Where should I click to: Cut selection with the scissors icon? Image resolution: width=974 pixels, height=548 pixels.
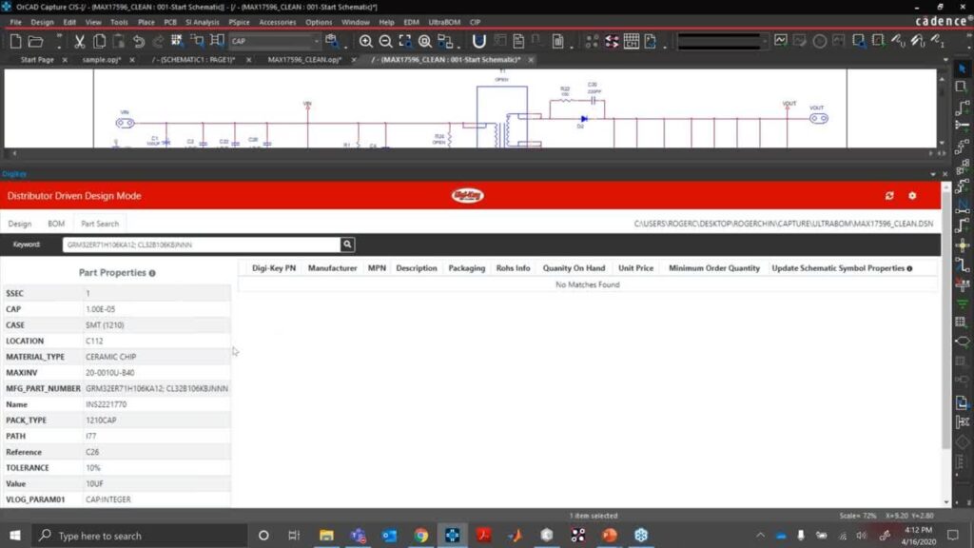pyautogui.click(x=80, y=42)
